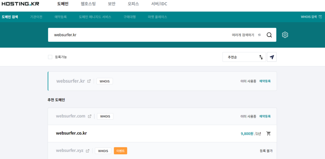This screenshot has width=325, height=159.
Task: Click the WHOIS 검색 external icon
Action: pyautogui.click(x=320, y=17)
